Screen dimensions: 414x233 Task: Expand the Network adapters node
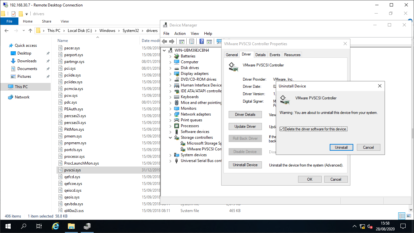[170, 114]
